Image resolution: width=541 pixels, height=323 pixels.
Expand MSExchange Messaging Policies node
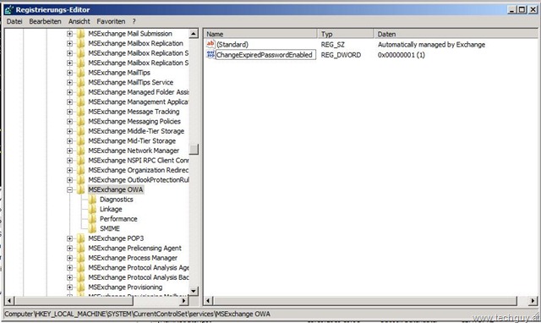69,122
